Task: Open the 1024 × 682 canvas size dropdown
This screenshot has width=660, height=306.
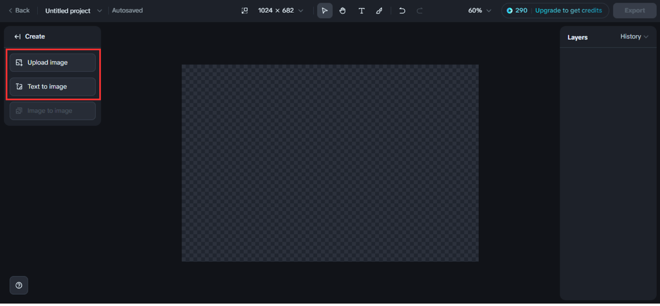Action: (280, 10)
